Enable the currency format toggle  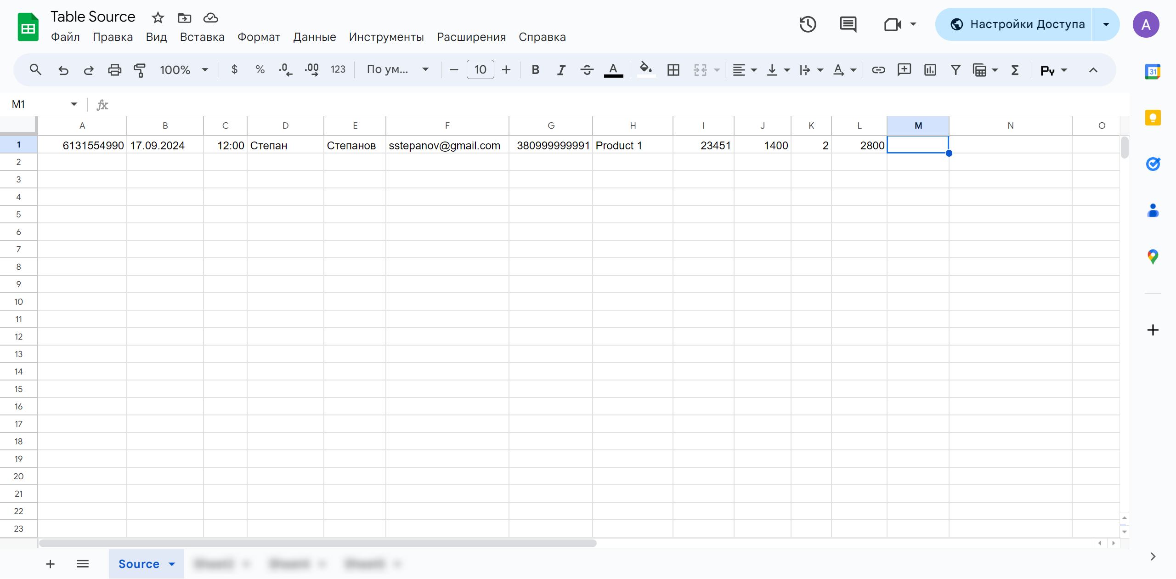tap(235, 70)
